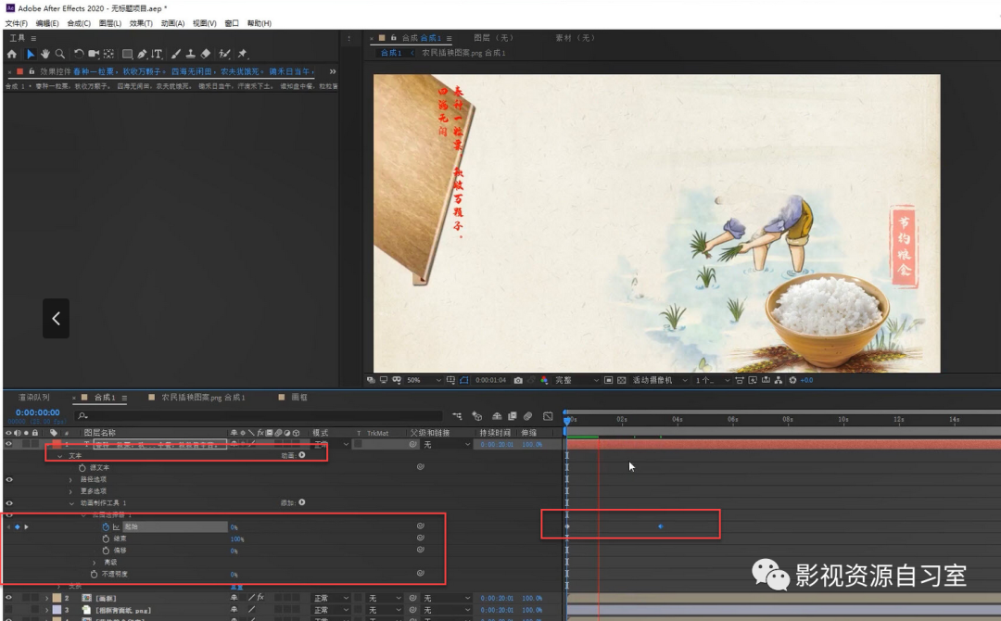Collapse the 动画制作工具 1 group
This screenshot has width=1001, height=621.
(71, 503)
